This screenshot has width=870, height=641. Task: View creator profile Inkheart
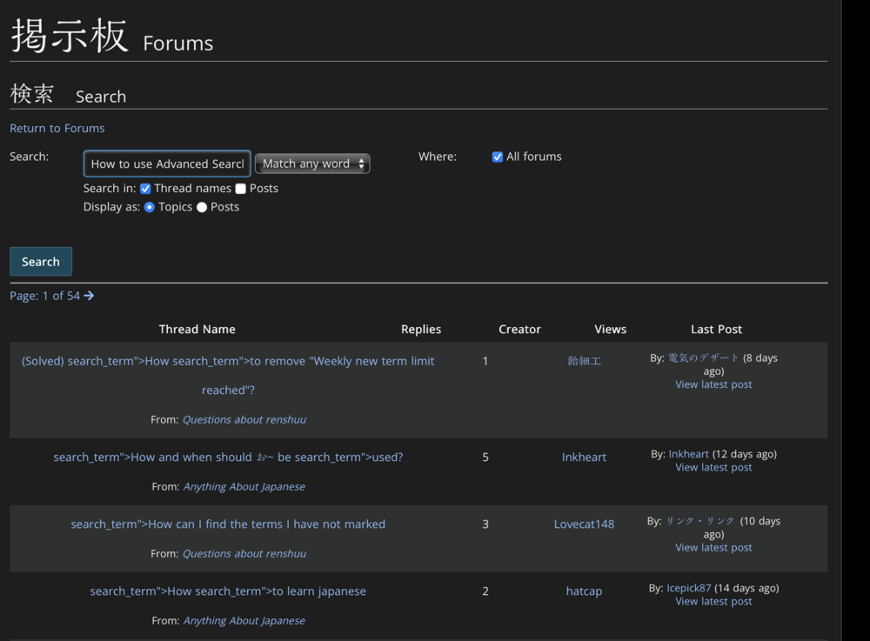click(x=584, y=457)
